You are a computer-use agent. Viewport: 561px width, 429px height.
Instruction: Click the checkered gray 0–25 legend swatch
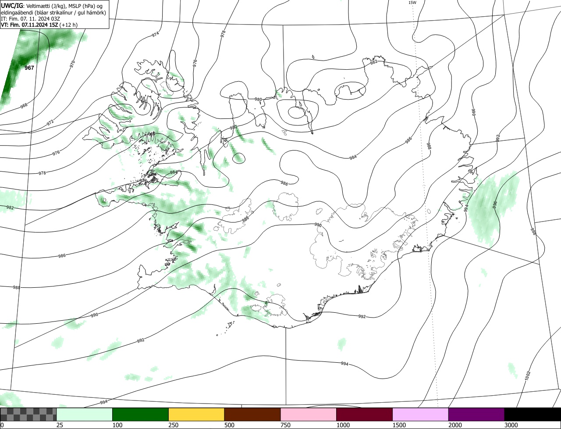pyautogui.click(x=28, y=415)
